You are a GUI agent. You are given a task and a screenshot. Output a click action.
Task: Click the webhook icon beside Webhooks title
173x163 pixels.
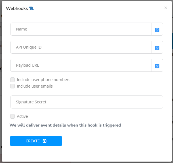point(31,8)
